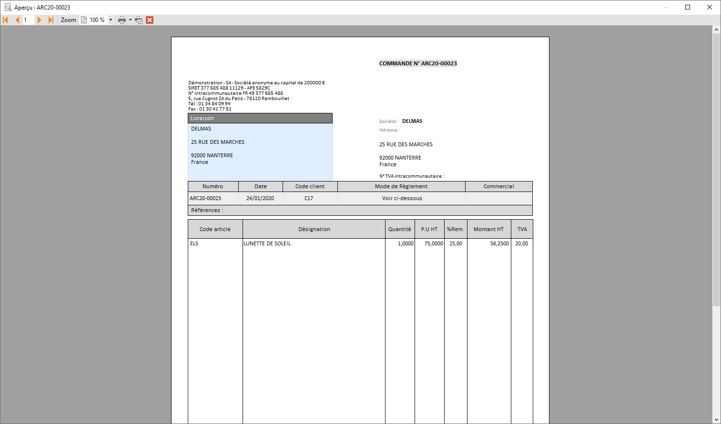This screenshot has height=424, width=721.
Task: Jump to the last page
Action: pos(51,20)
